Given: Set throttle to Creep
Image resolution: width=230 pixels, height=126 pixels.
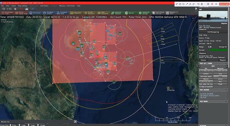Looking at the screenshot, I should click(220, 76).
